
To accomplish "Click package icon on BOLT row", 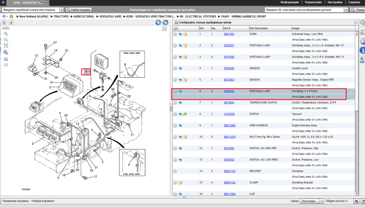I will (185, 137).
